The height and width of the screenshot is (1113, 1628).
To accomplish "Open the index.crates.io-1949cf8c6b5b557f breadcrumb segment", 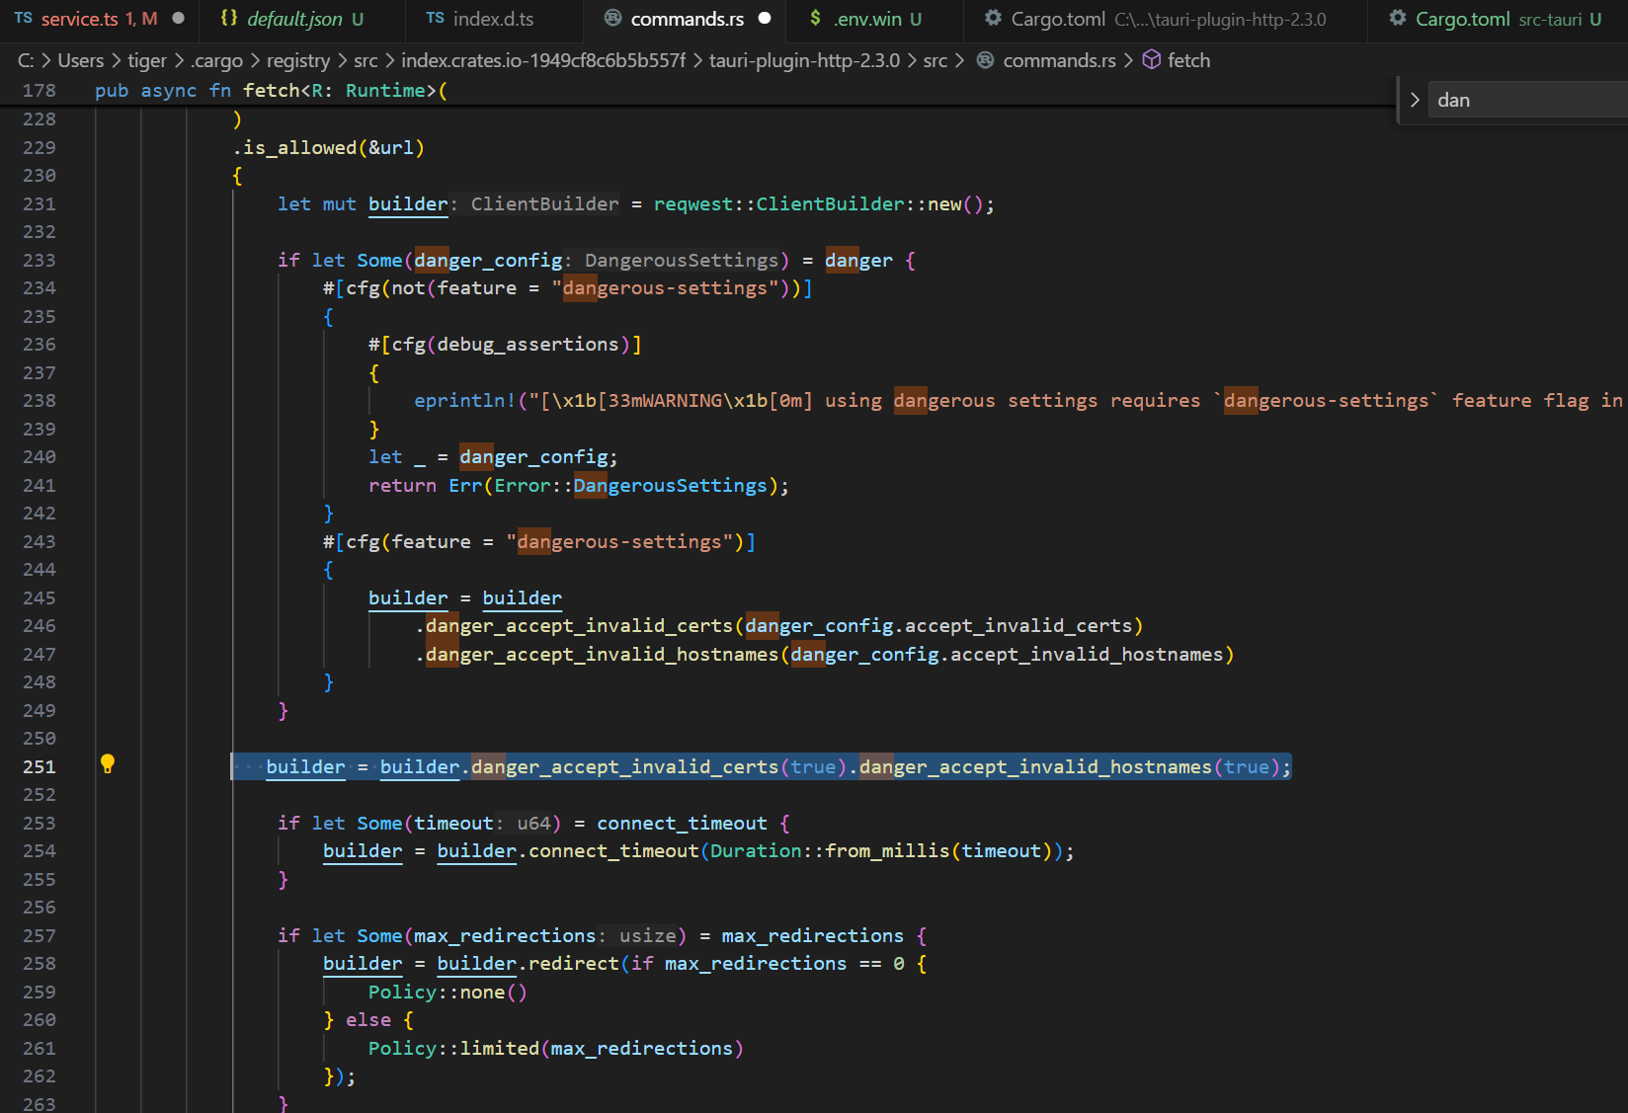I will pyautogui.click(x=543, y=60).
